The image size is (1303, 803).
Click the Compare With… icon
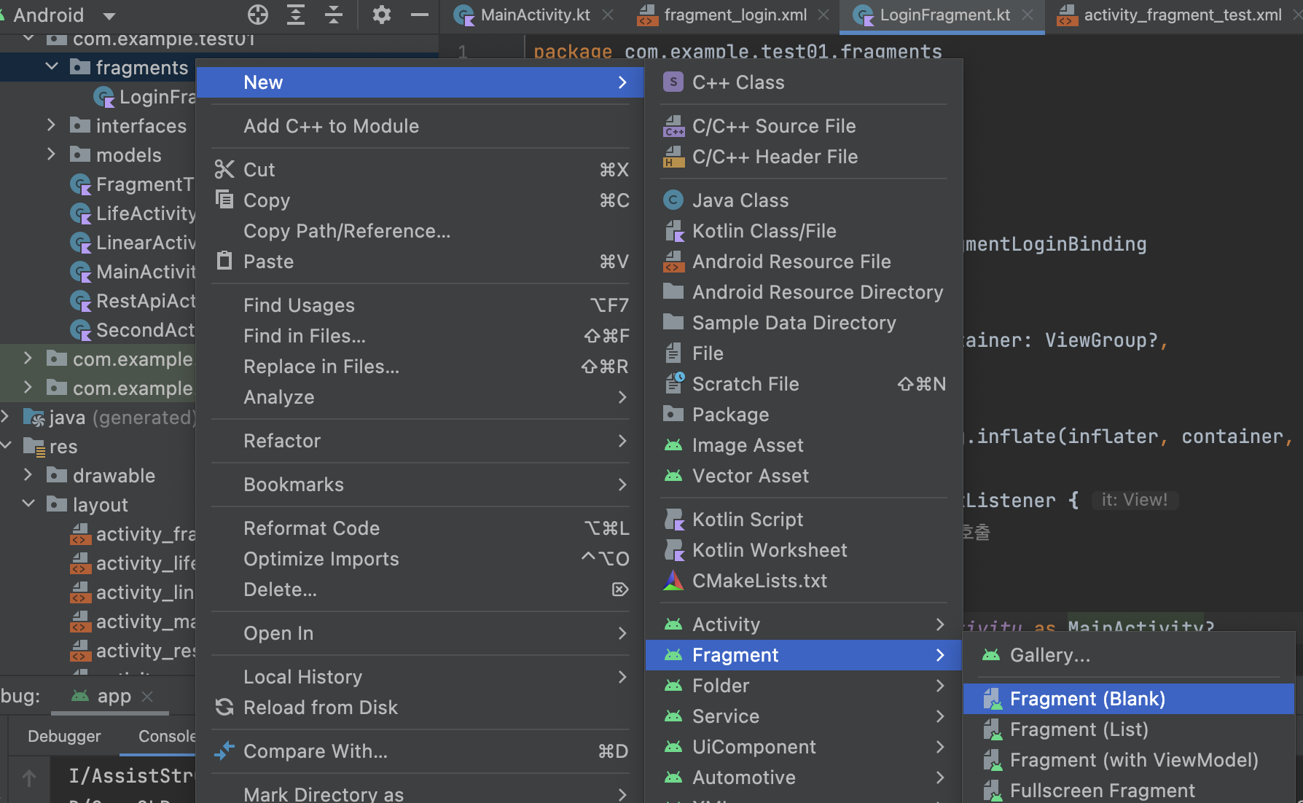tap(224, 751)
